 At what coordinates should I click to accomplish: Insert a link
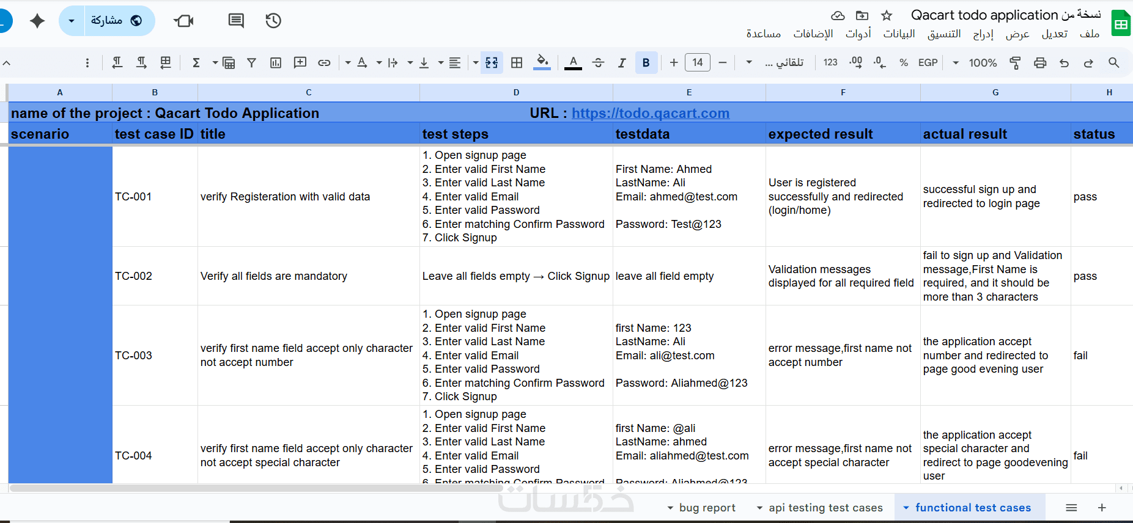pos(324,62)
